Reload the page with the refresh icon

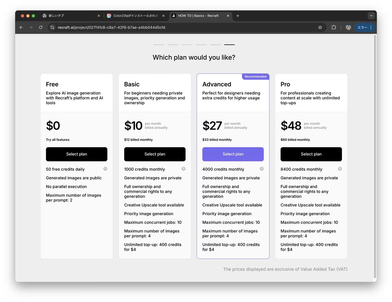point(41,27)
